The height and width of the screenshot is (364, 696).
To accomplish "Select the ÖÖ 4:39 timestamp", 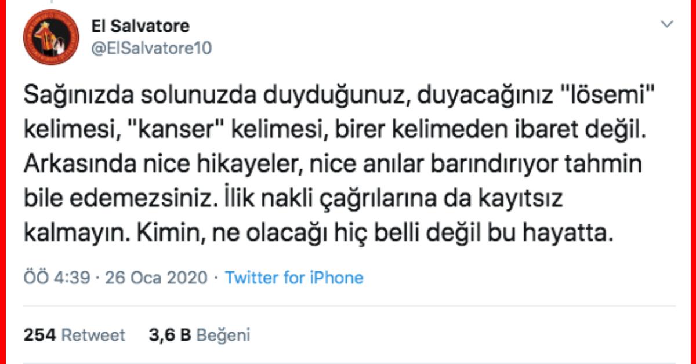I will [57, 278].
